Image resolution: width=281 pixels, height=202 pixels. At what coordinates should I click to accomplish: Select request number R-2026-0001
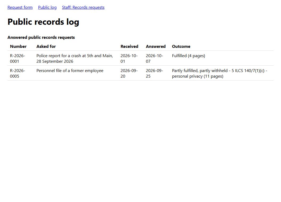point(18,58)
